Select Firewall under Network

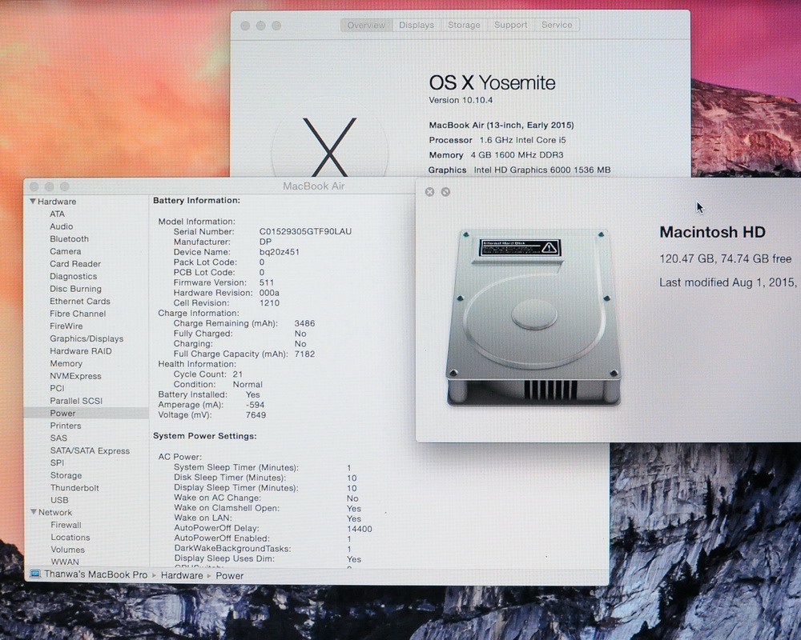click(66, 525)
